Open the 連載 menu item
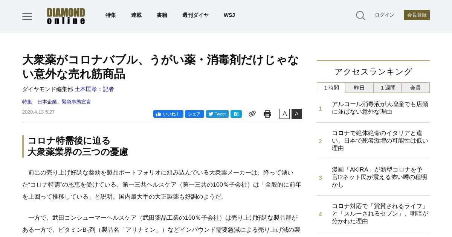Viewport: 452px width, 237px height. pos(136,15)
